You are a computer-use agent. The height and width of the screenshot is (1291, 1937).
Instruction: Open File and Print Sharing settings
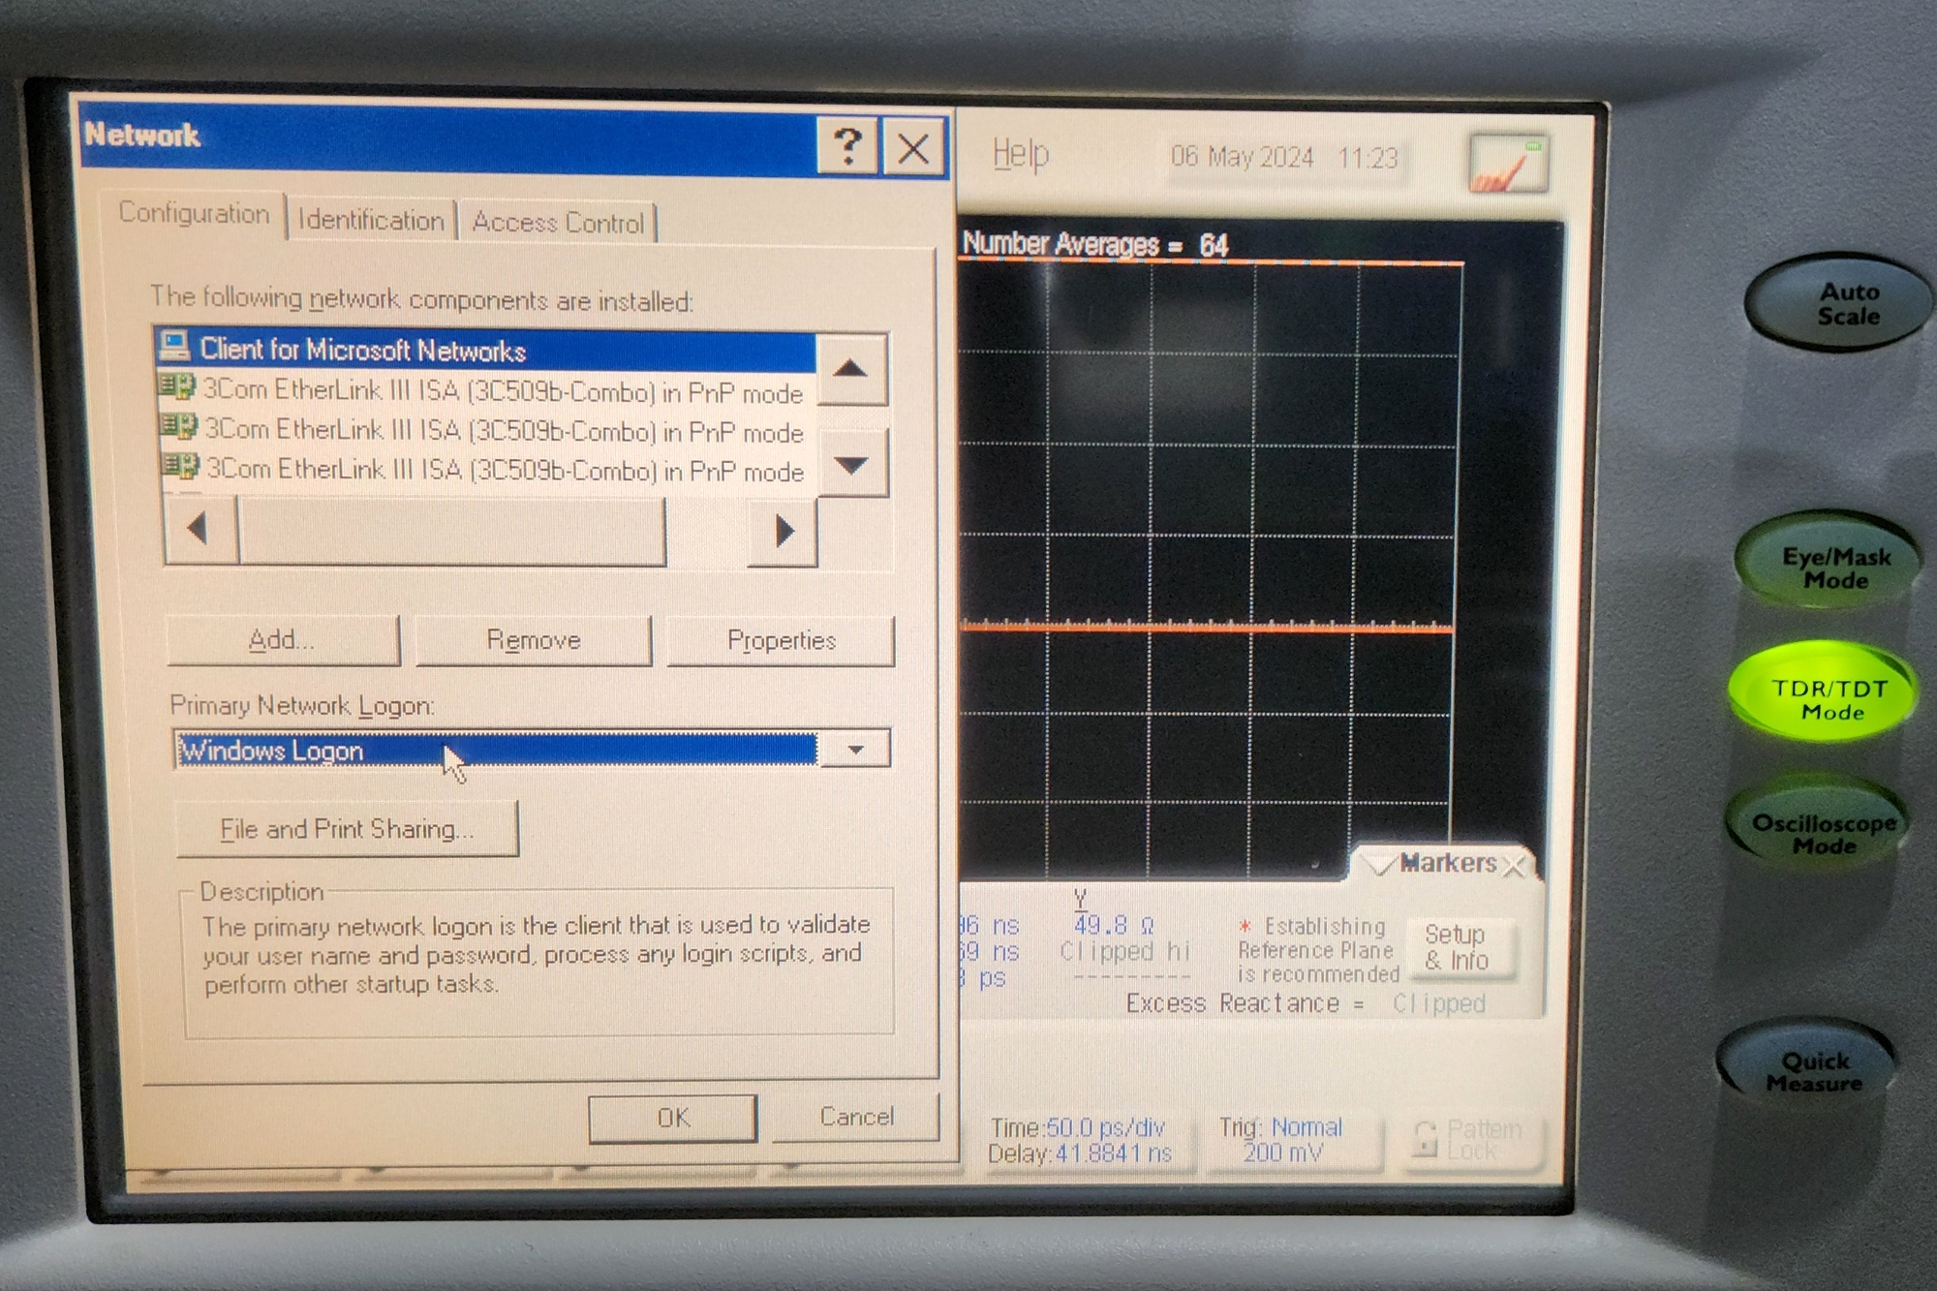347,830
